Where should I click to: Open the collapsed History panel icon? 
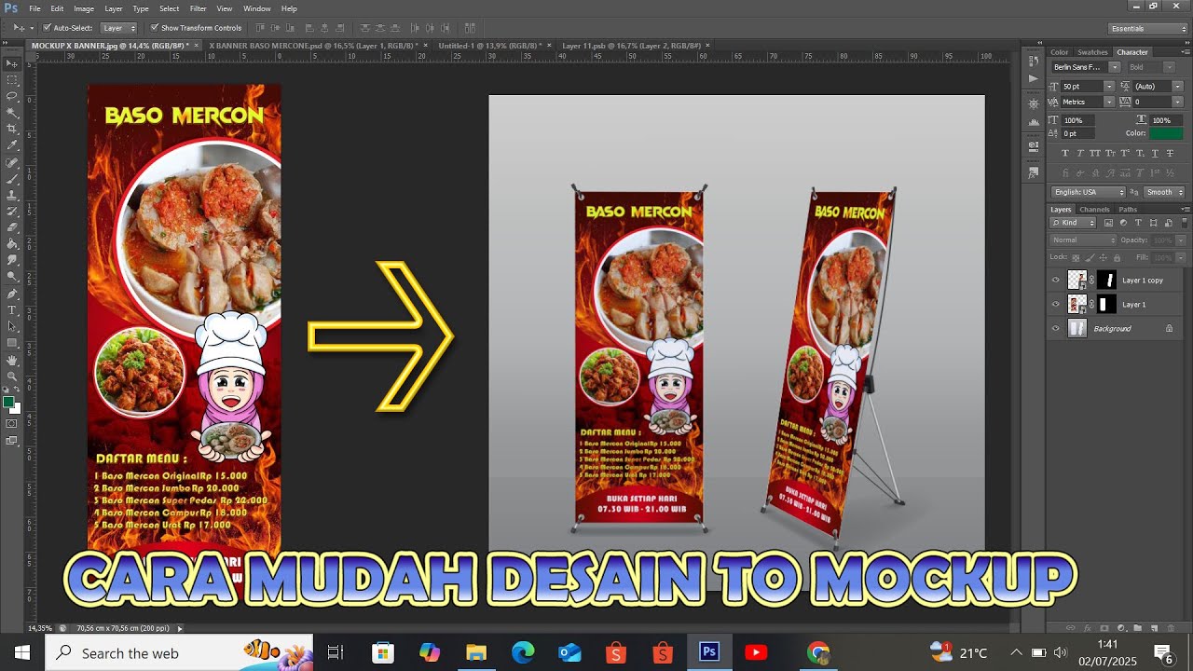pyautogui.click(x=1034, y=62)
